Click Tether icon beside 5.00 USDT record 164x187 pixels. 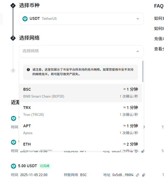point(14,166)
